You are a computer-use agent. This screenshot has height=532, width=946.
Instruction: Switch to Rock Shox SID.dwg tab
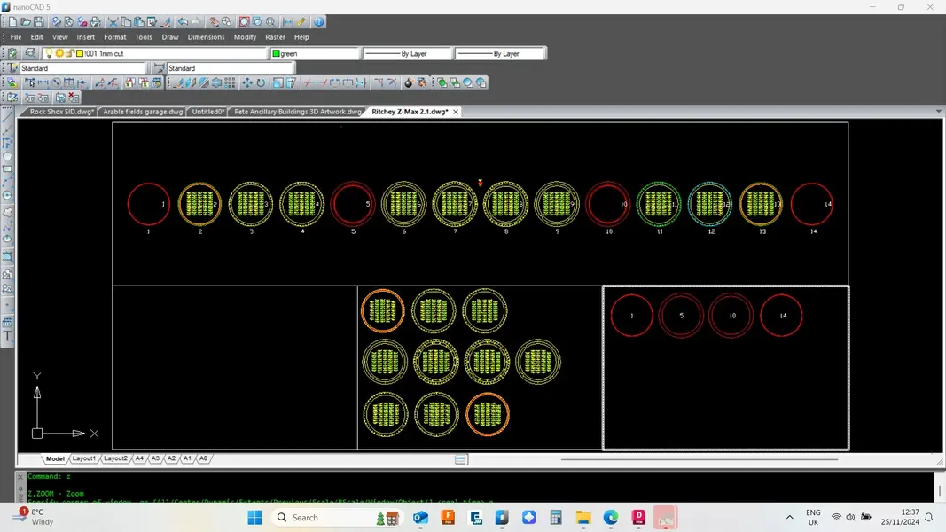point(61,112)
